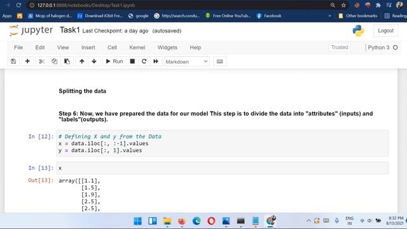Copy selected cells icon
407x229 pixels.
(x=54, y=62)
